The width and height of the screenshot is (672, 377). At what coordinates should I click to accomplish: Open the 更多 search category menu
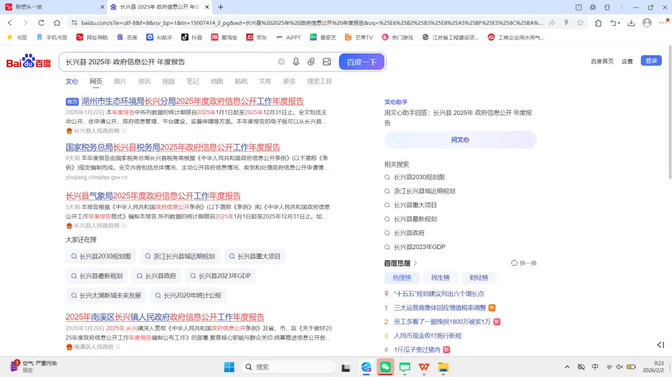point(289,81)
